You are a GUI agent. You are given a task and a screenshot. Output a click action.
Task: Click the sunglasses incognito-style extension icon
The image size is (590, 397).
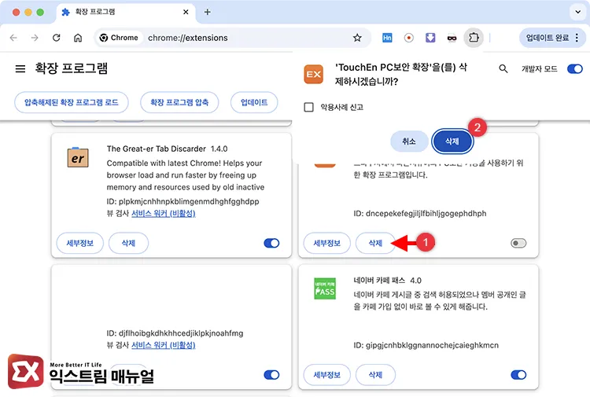(452, 38)
